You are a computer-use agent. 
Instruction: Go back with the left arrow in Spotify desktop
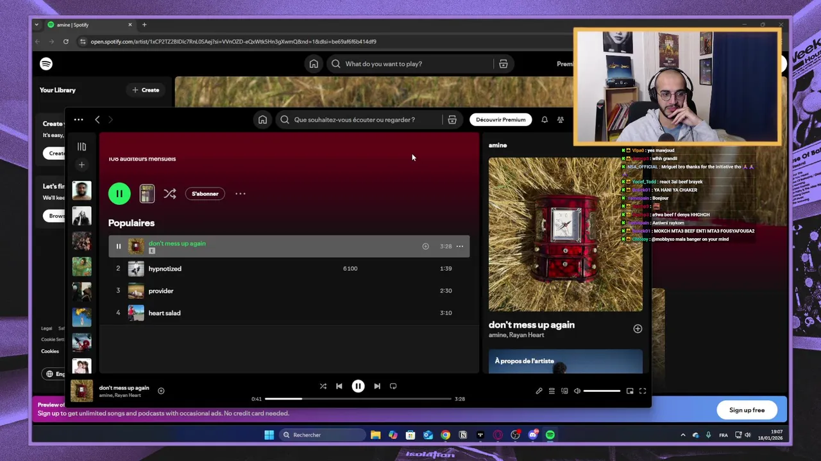point(97,120)
